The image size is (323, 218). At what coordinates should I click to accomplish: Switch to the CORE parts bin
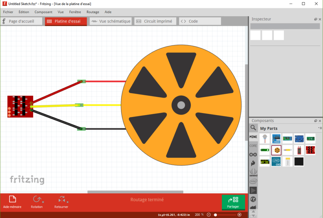tap(253, 145)
